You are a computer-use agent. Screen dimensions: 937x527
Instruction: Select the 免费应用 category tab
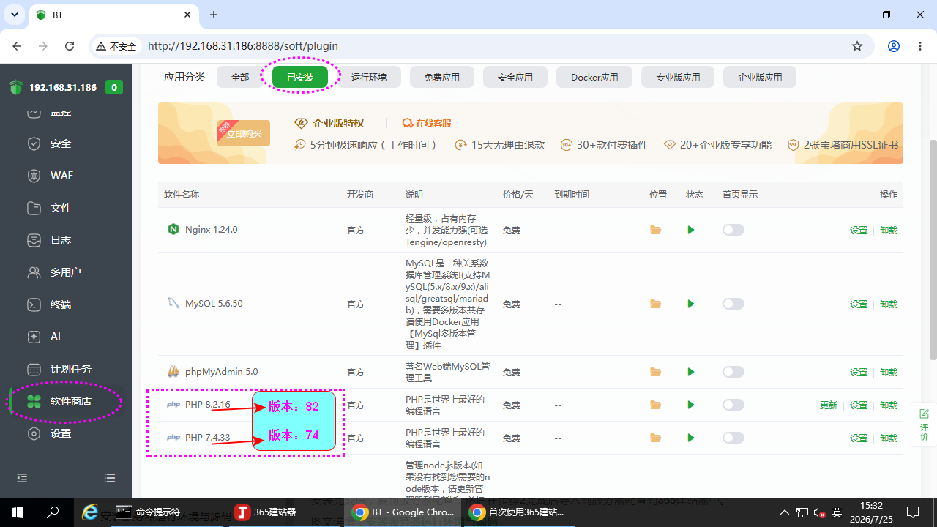point(442,77)
